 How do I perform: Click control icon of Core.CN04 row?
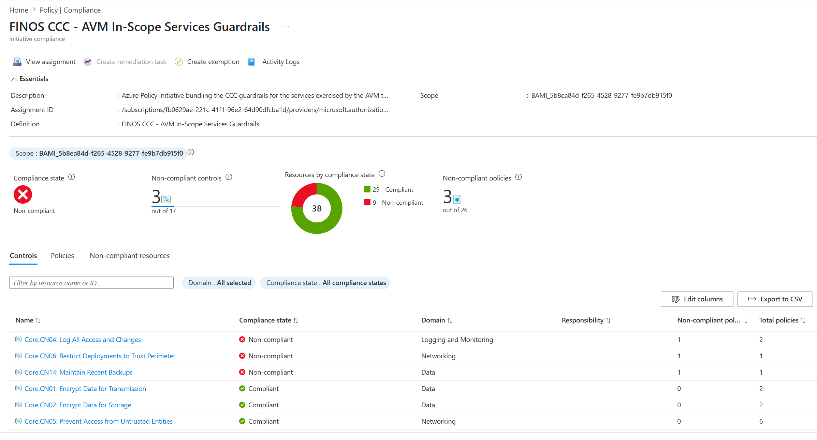(x=18, y=339)
